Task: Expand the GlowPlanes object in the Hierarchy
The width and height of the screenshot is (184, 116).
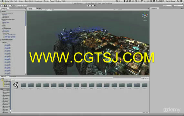Action: click(x=2, y=16)
